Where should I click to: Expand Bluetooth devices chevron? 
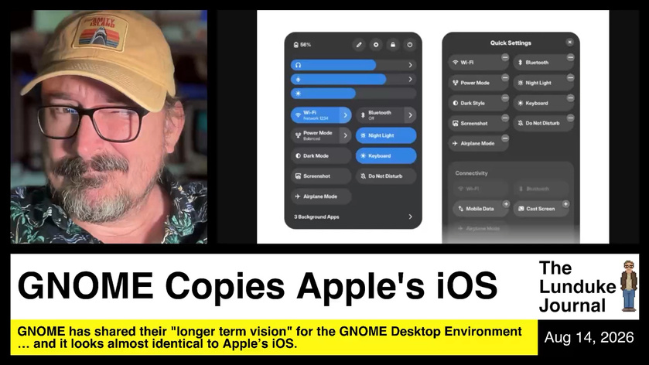coord(410,115)
